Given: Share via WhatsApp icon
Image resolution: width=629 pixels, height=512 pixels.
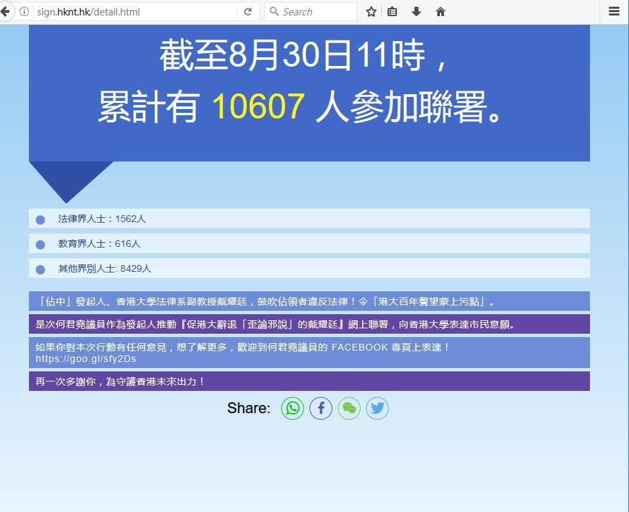Looking at the screenshot, I should coord(293,408).
